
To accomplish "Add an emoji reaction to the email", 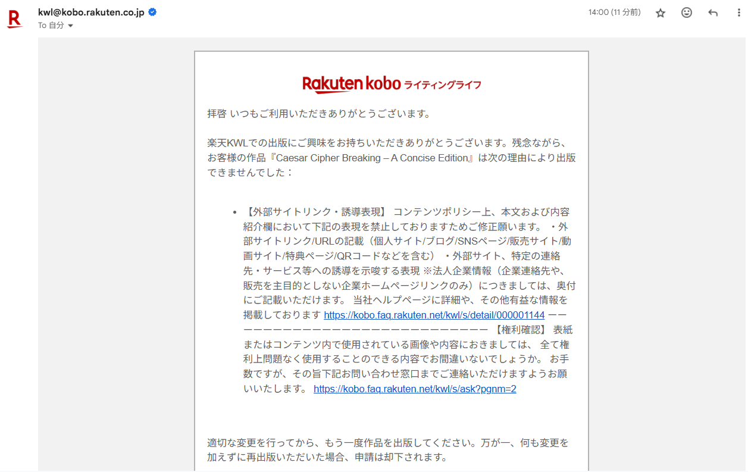I will coord(687,12).
